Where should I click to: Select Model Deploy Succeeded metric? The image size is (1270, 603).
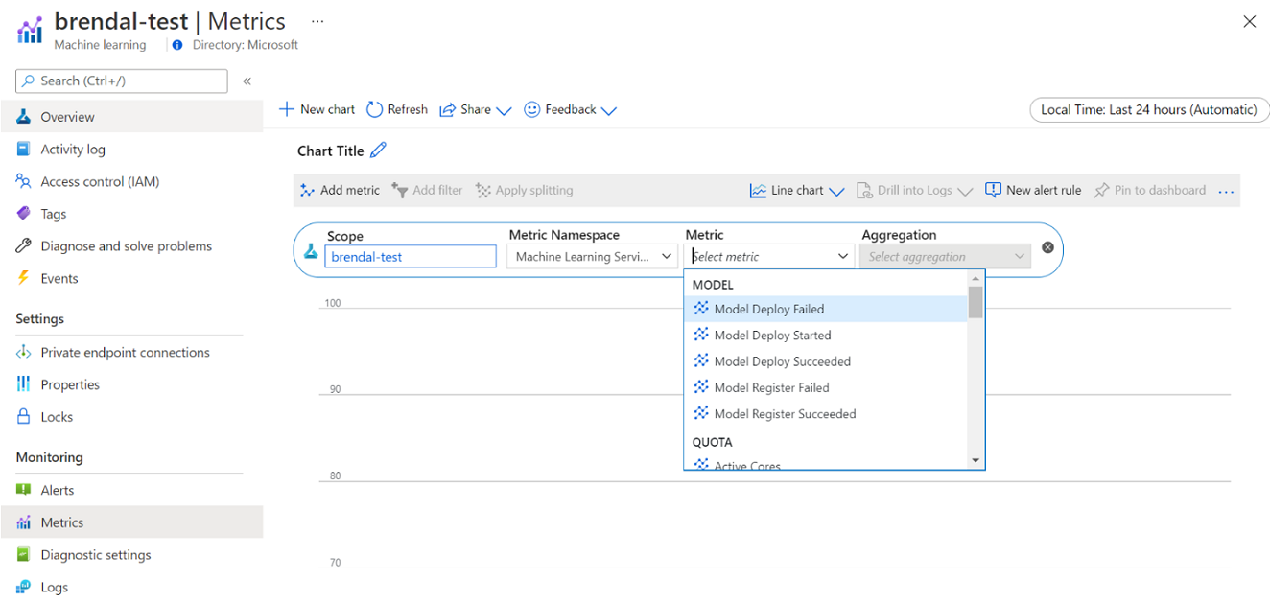click(x=826, y=361)
